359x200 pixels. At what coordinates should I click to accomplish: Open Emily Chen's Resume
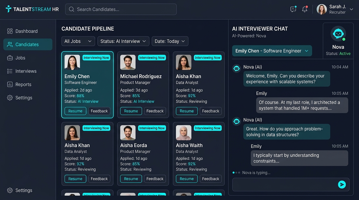coord(75,111)
